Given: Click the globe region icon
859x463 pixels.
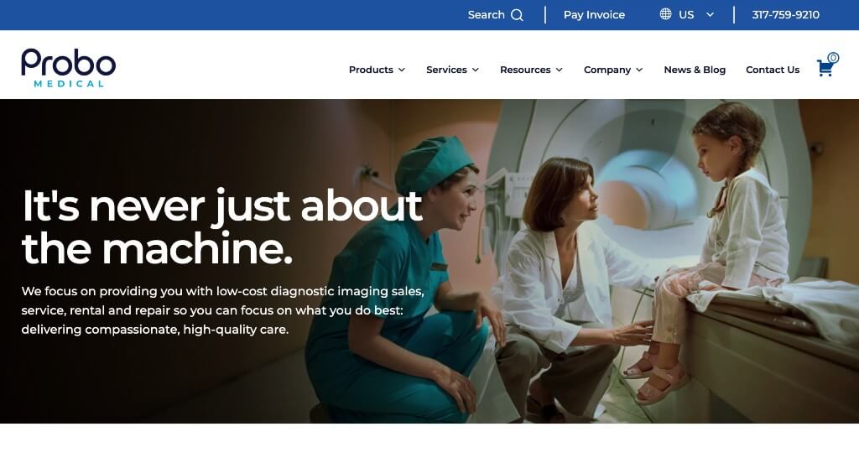Looking at the screenshot, I should (665, 14).
